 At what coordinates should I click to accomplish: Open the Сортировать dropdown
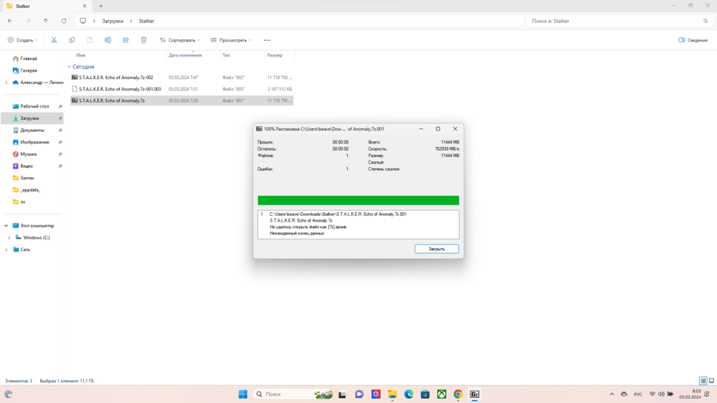(x=179, y=40)
